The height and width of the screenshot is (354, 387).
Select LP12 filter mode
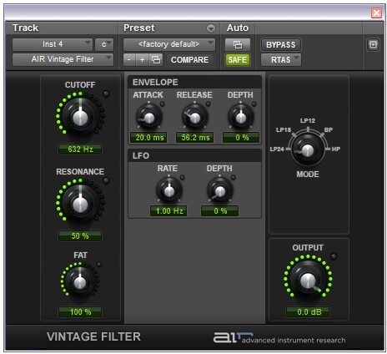tap(308, 121)
